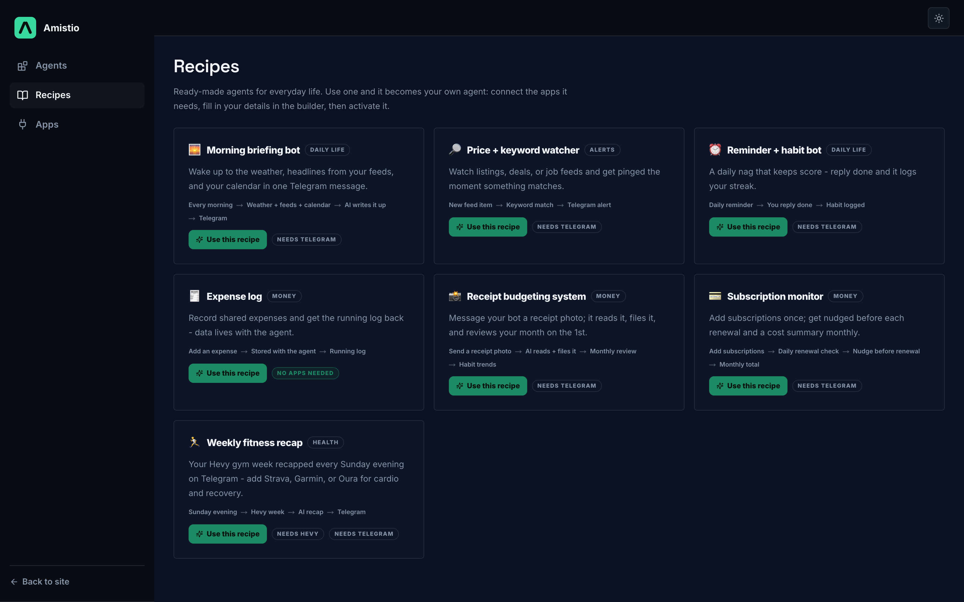
Task: Click the 'AI recap' step text
Action: tap(311, 512)
